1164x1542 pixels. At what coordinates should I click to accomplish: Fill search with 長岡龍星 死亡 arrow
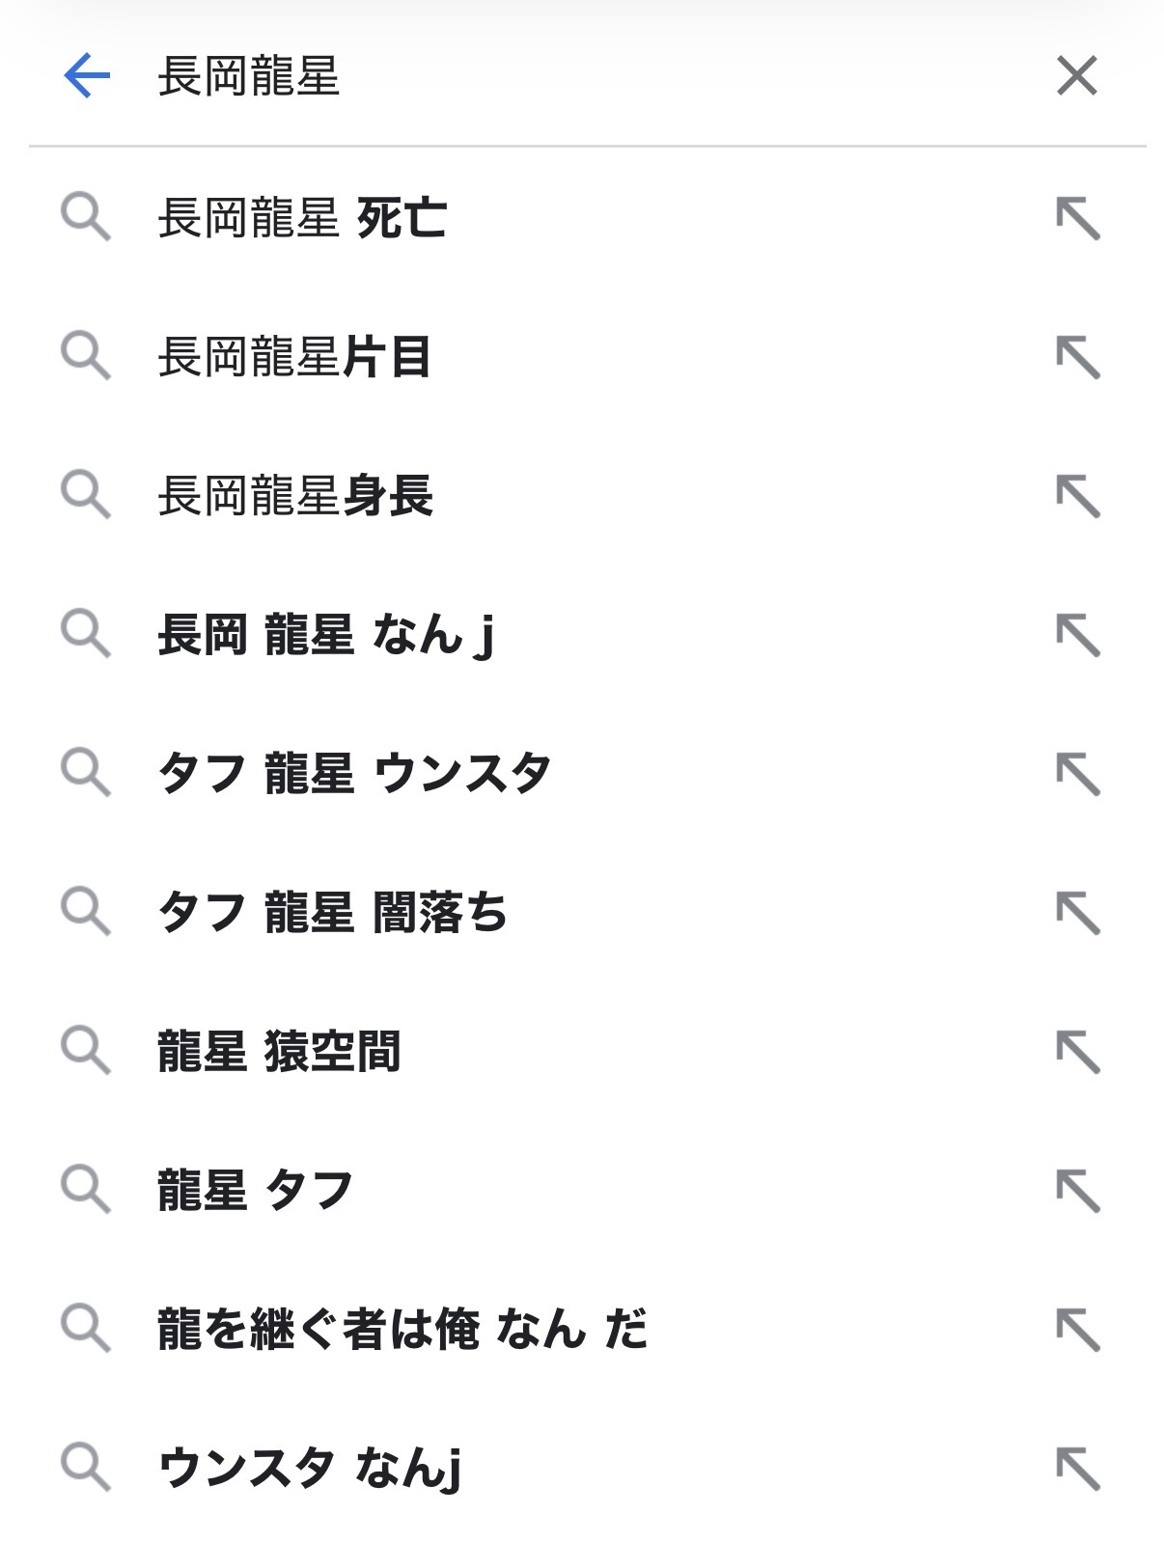click(1078, 218)
